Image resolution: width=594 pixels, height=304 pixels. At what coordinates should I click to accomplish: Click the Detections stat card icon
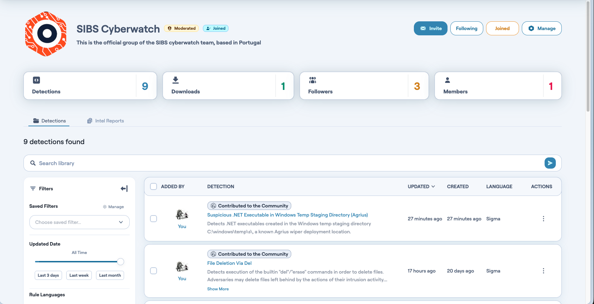pos(36,80)
